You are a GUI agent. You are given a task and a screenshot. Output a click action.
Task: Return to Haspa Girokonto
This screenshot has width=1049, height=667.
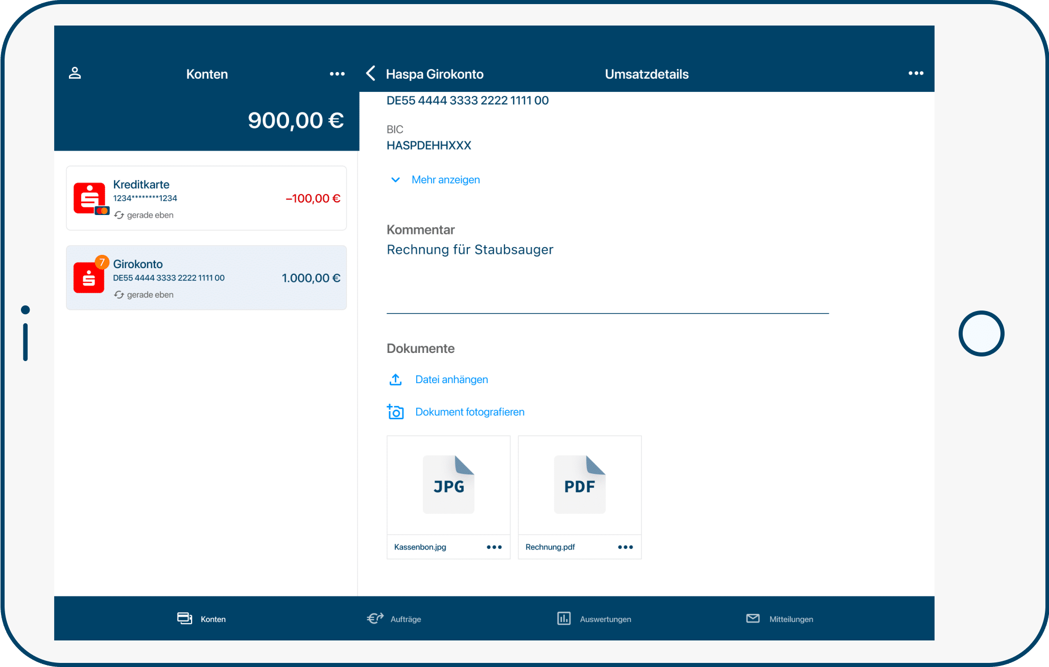coord(435,74)
